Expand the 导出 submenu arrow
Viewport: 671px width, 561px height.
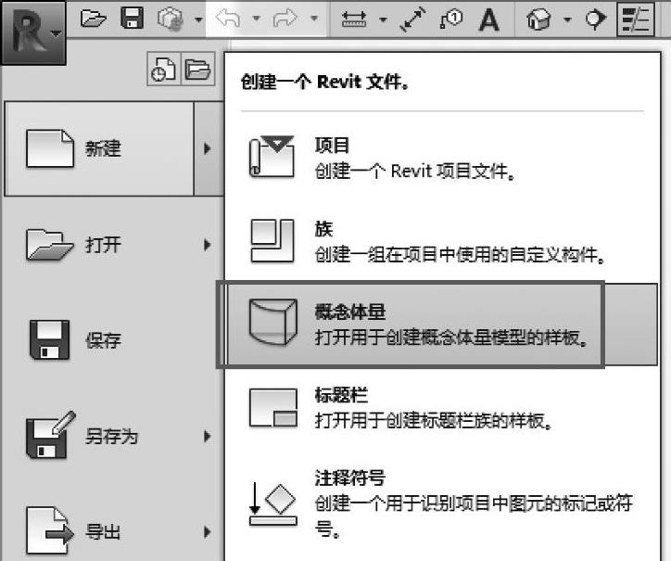tap(208, 531)
